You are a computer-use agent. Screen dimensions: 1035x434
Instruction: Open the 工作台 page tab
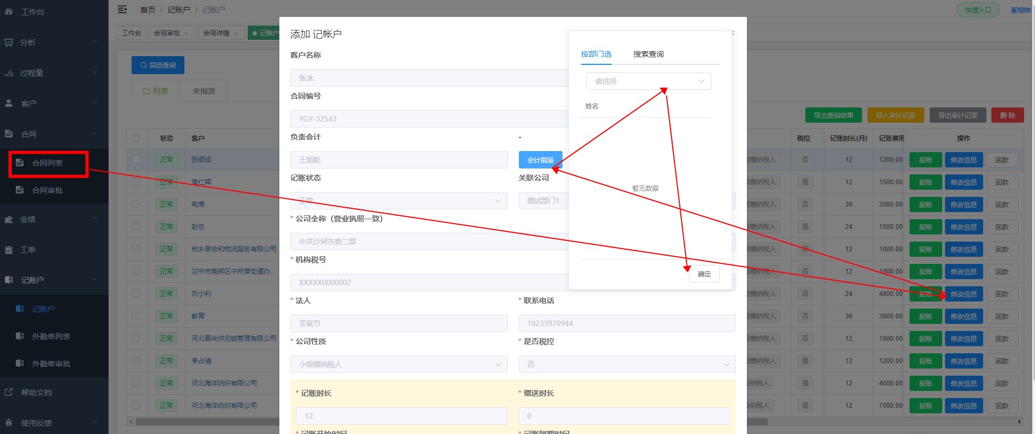[x=131, y=33]
